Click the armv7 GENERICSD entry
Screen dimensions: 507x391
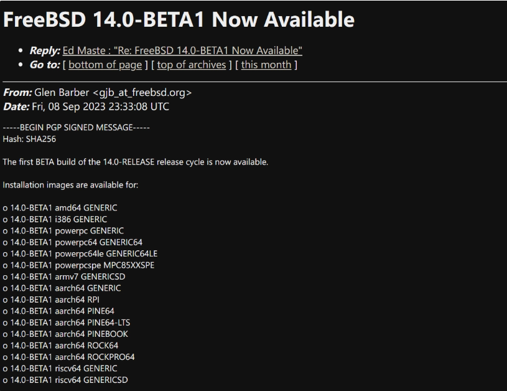coord(64,276)
